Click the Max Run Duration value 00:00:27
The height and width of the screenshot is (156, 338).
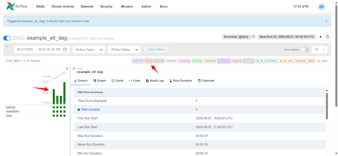(x=202, y=136)
